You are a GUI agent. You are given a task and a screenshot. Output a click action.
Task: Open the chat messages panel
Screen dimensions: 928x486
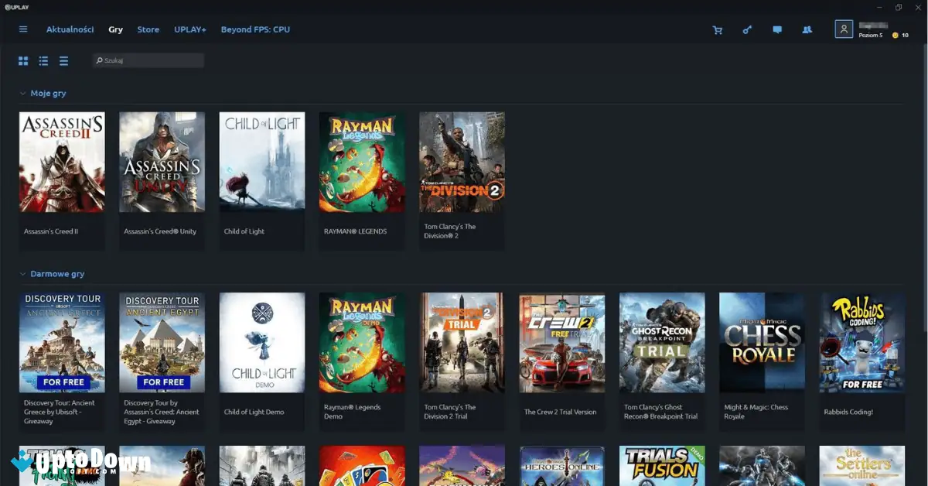tap(777, 29)
